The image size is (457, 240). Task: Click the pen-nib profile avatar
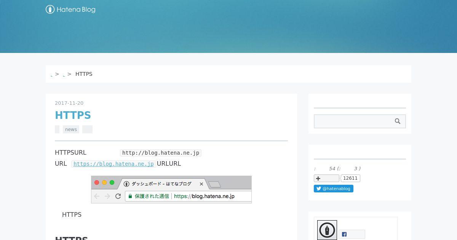[327, 230]
